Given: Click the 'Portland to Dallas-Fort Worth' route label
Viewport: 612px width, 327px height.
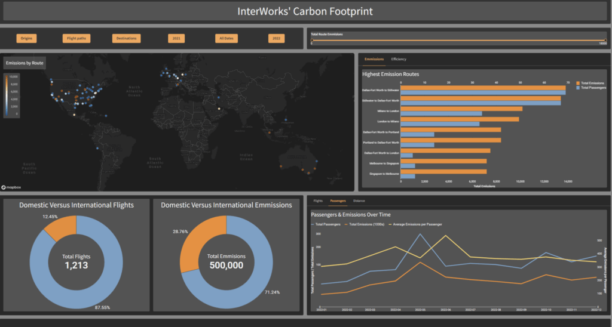Looking at the screenshot, I should tap(381, 143).
